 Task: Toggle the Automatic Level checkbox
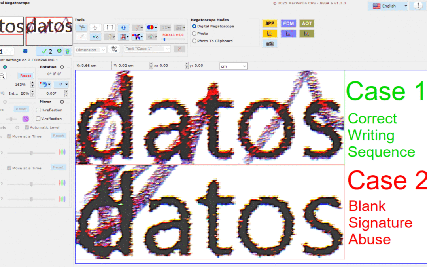point(27,127)
